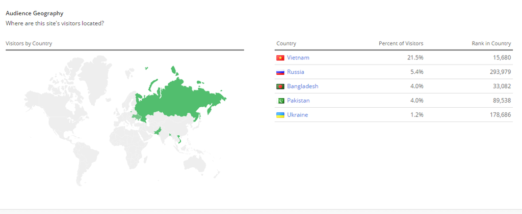The height and width of the screenshot is (214, 522).
Task: Click the Pakistan flag icon
Action: 280,101
